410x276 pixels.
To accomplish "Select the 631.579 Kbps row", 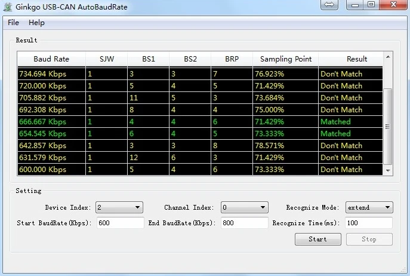I will [x=200, y=158].
